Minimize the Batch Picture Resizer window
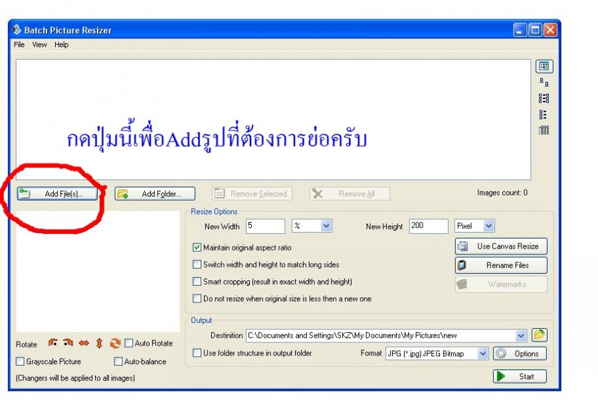 (520, 30)
